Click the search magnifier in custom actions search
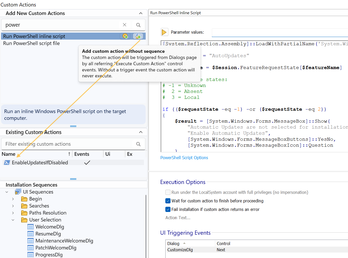Image resolution: width=348 pixels, height=258 pixels. click(x=138, y=25)
